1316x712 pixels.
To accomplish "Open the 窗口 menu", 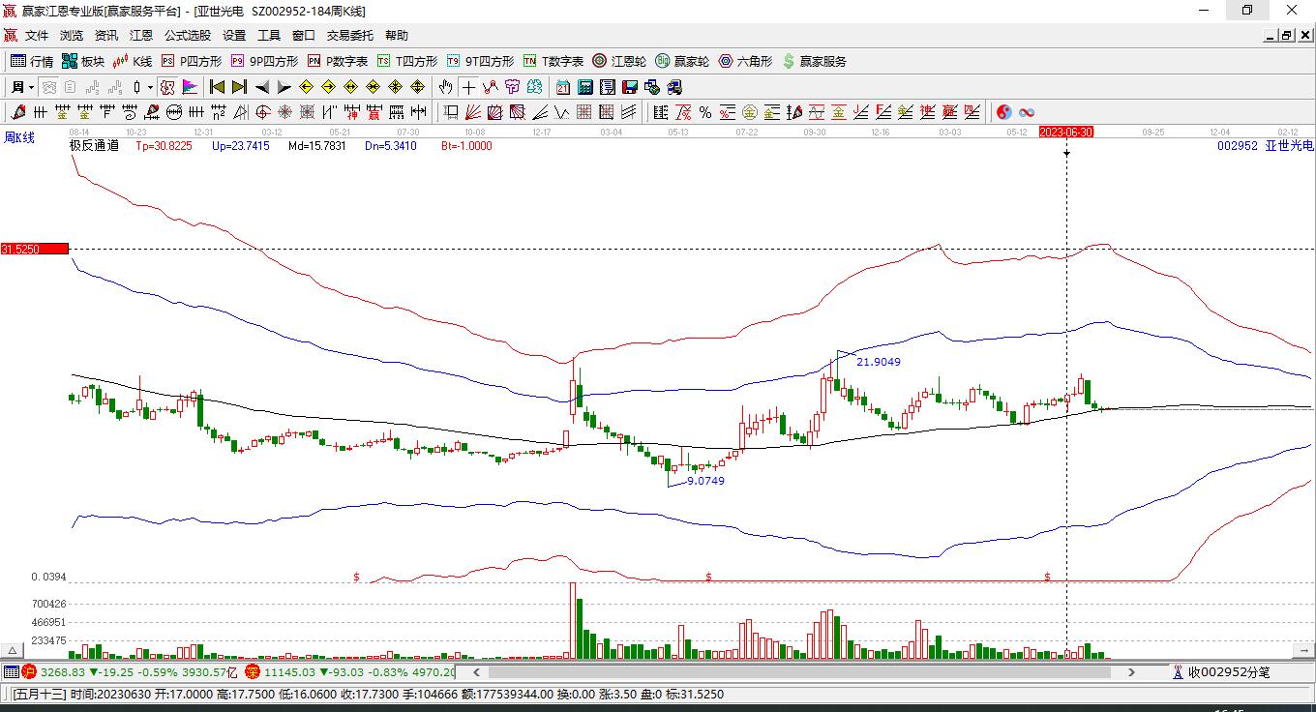I will 304,36.
